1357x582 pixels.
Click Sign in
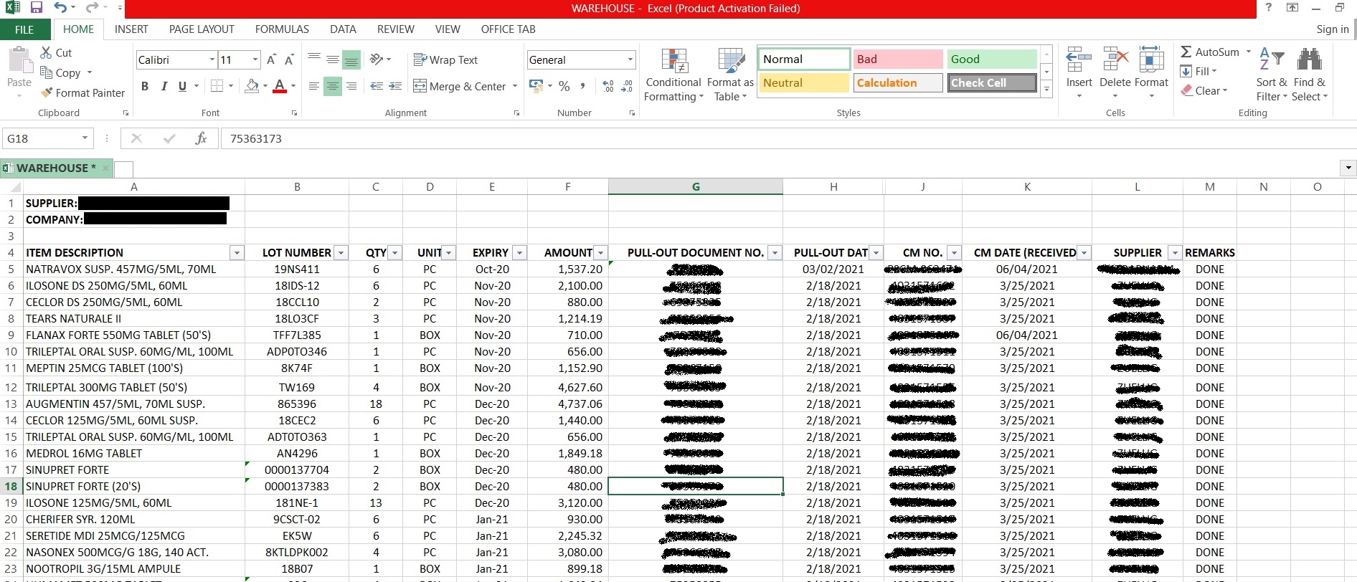(1333, 29)
